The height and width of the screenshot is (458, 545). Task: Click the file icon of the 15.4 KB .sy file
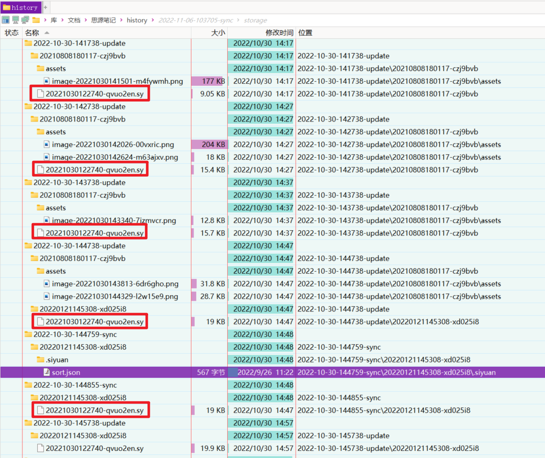(41, 170)
